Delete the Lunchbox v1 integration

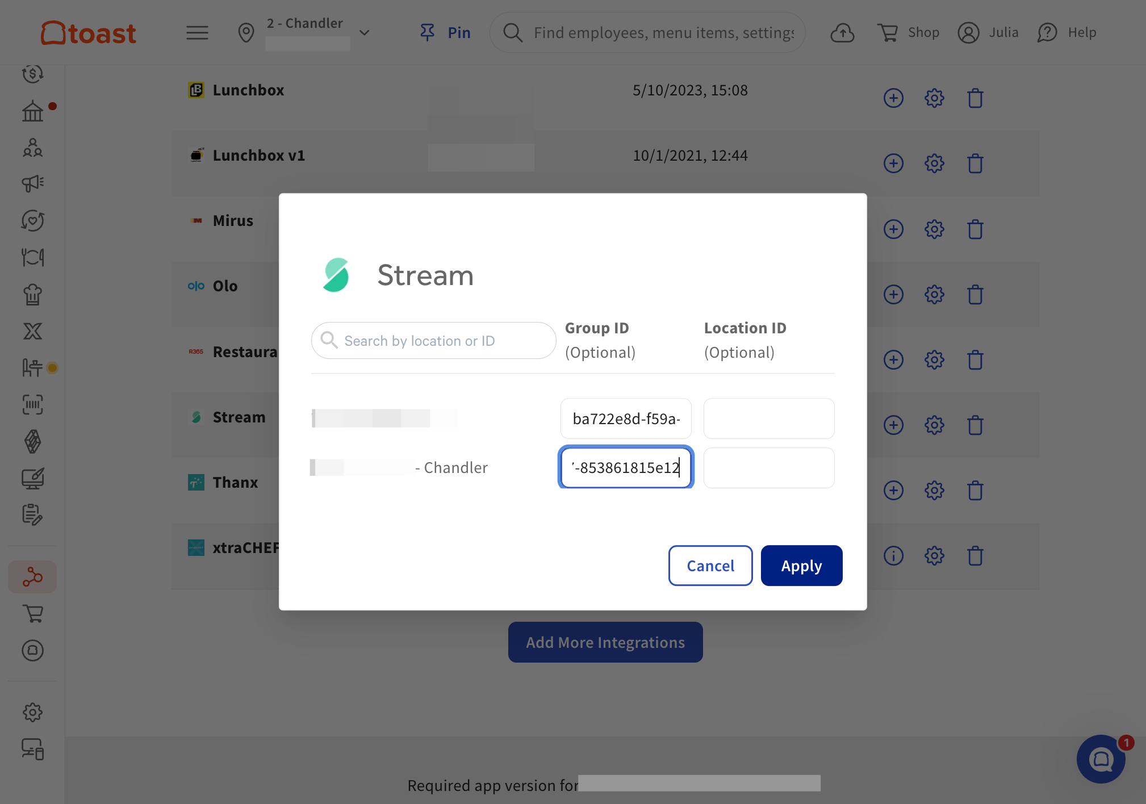point(975,164)
